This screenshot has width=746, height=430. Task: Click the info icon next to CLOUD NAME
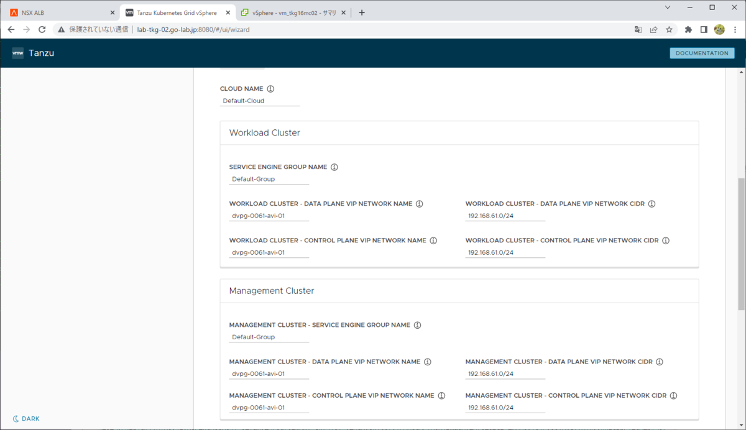270,89
